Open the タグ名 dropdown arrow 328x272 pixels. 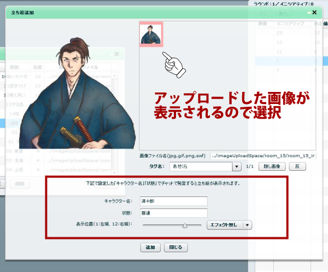[237, 166]
